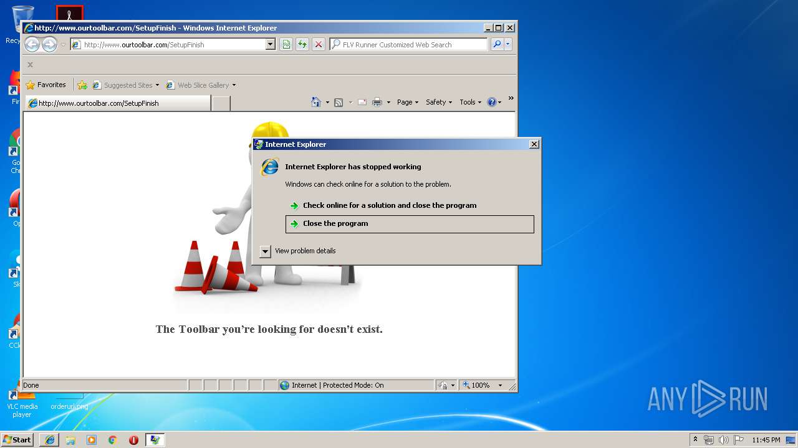Open search provider options dropdown
Screen dimensions: 798x448
click(x=508, y=44)
